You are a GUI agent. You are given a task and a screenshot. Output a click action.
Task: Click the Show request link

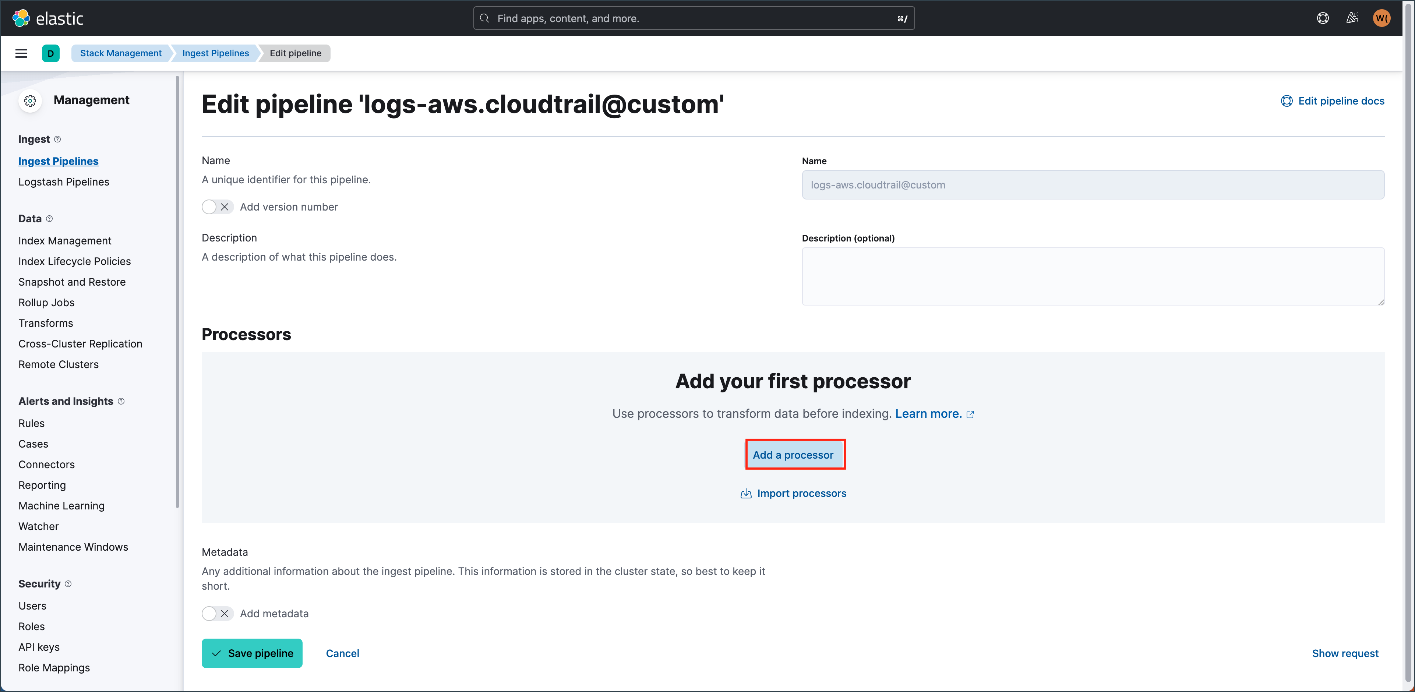1345,653
